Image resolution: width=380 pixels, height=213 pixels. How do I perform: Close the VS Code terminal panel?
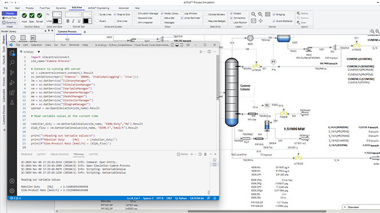(x=215, y=154)
